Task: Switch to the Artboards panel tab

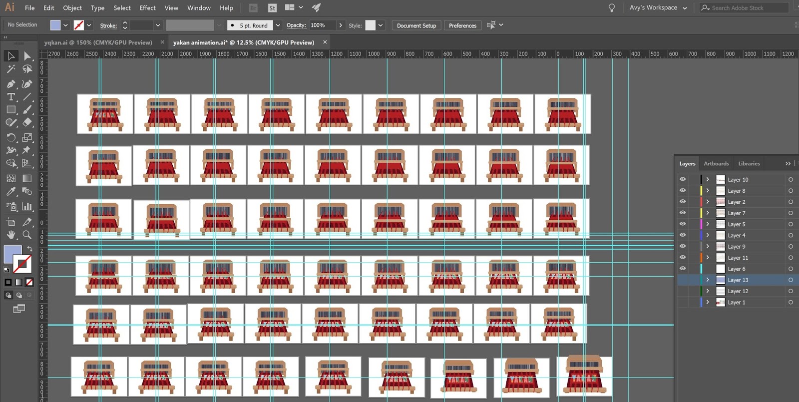Action: pos(716,164)
